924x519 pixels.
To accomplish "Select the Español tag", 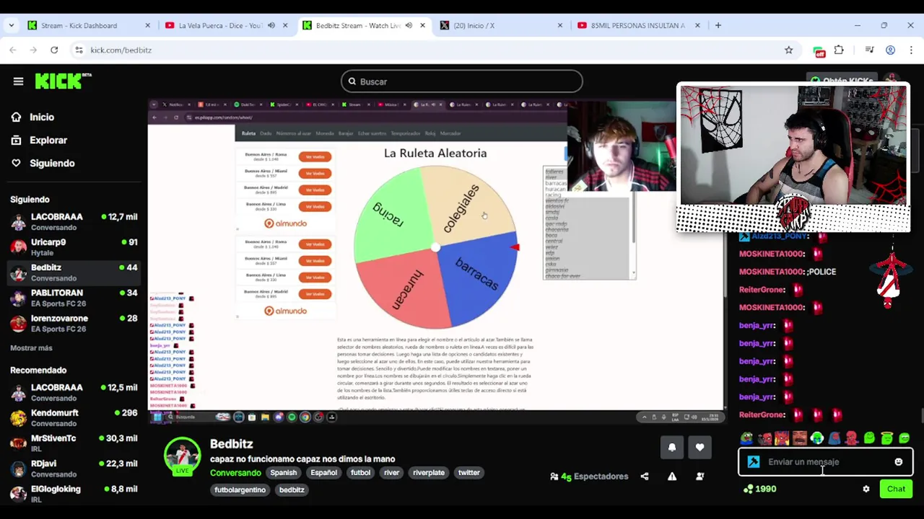I will pyautogui.click(x=323, y=473).
